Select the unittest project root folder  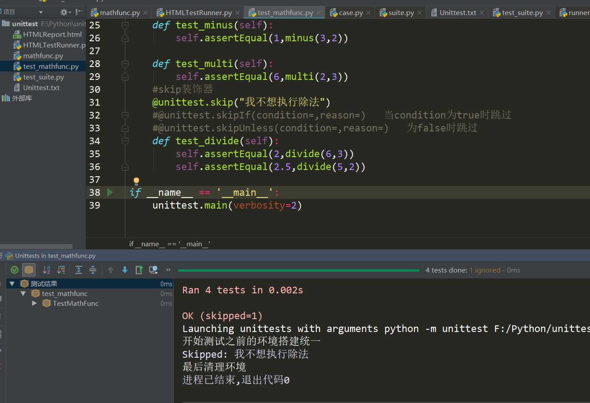tap(25, 24)
